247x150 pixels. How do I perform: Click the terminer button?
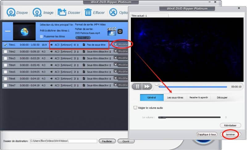pyautogui.click(x=230, y=135)
